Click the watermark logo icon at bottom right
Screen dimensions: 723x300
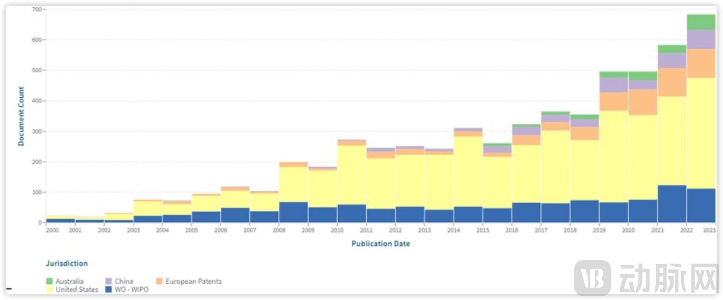(592, 278)
